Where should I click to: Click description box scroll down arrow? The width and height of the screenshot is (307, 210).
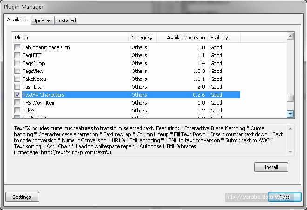point(290,152)
